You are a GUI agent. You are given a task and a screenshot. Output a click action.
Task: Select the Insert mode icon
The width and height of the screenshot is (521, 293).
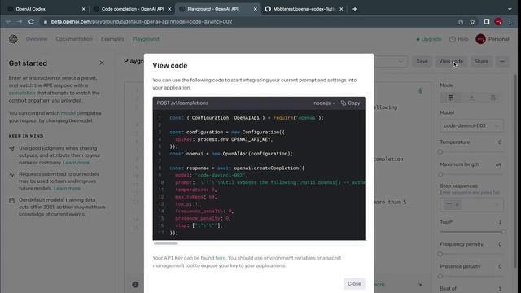472,98
